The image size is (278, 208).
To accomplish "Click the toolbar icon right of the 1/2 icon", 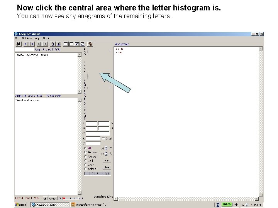I will [x=59, y=44].
